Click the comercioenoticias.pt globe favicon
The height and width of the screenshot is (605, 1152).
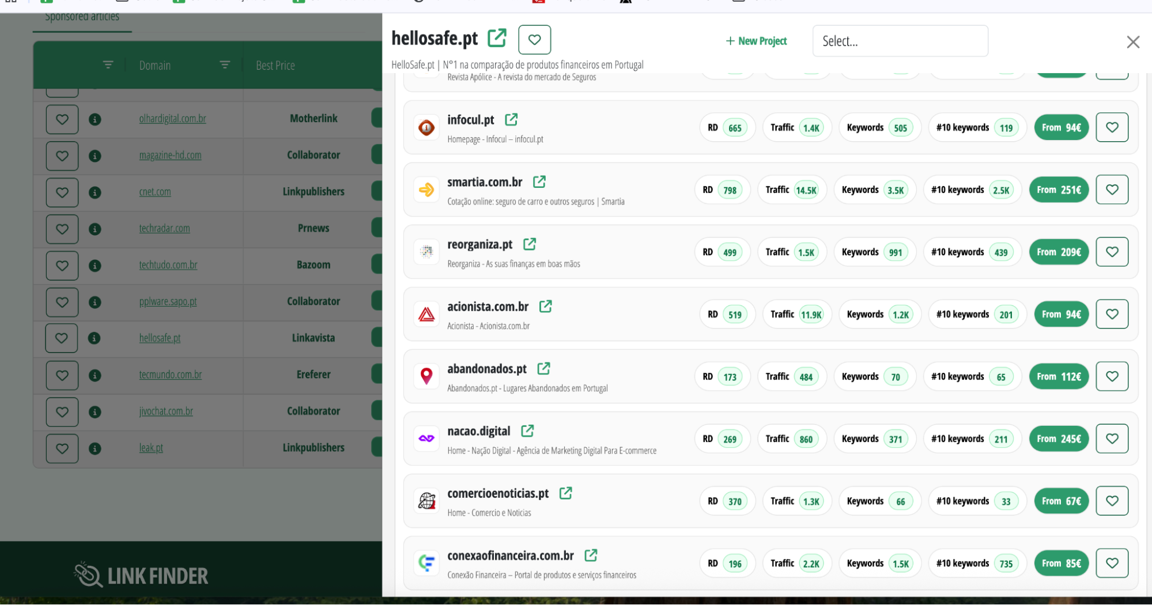coord(426,501)
